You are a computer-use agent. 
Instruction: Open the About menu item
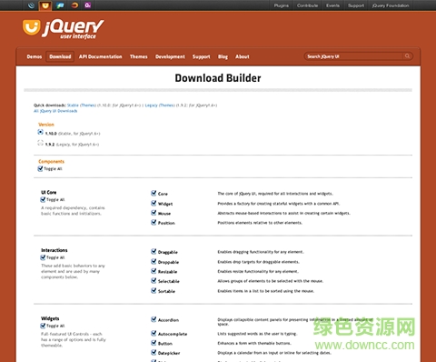pos(243,56)
